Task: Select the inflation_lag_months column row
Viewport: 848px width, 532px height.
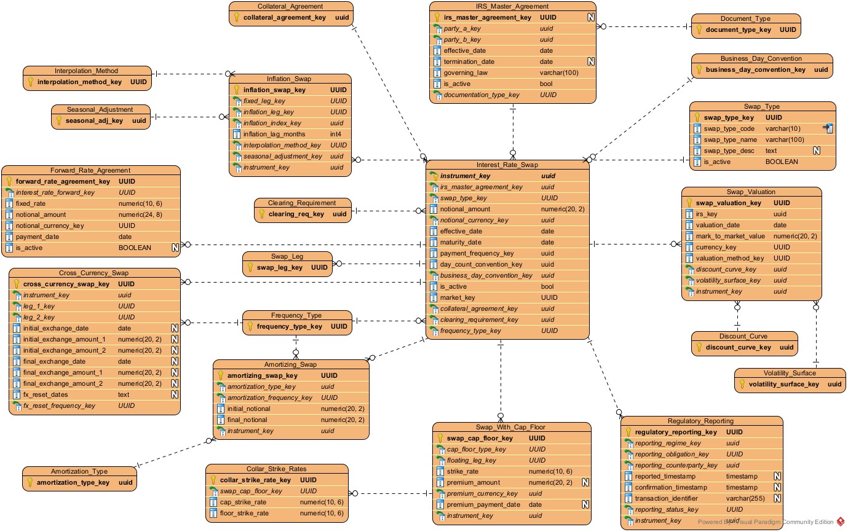Action: tap(274, 135)
